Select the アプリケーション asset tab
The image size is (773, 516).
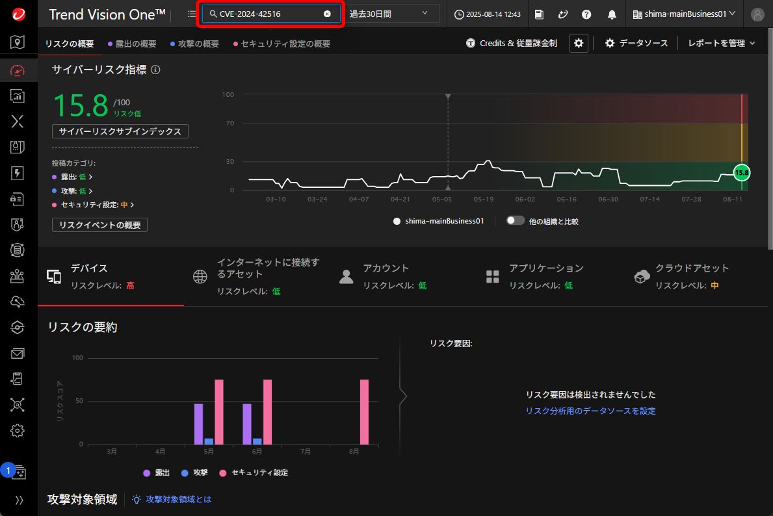point(549,276)
